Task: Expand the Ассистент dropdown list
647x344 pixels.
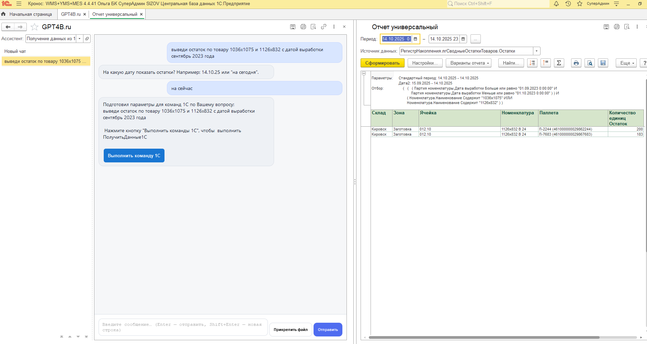Action: click(79, 39)
